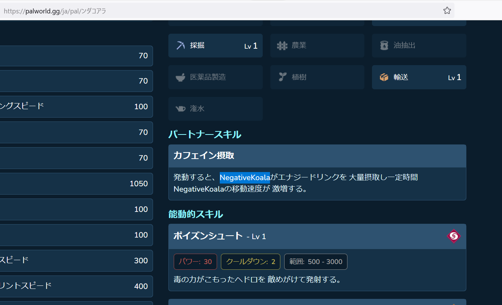The height and width of the screenshot is (305, 502).
Task: Click the highlighted NegativeKoala text
Action: pyautogui.click(x=245, y=177)
